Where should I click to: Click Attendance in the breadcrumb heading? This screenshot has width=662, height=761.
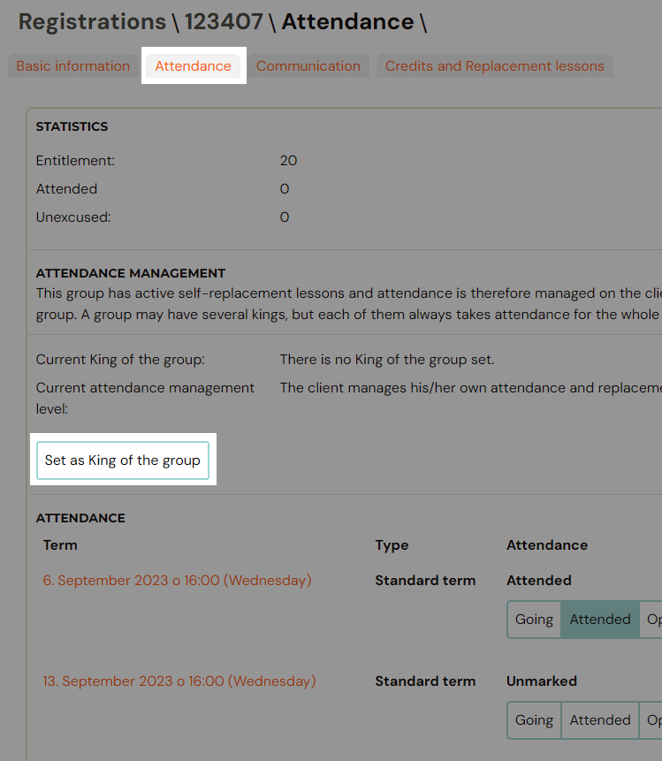[x=347, y=22]
